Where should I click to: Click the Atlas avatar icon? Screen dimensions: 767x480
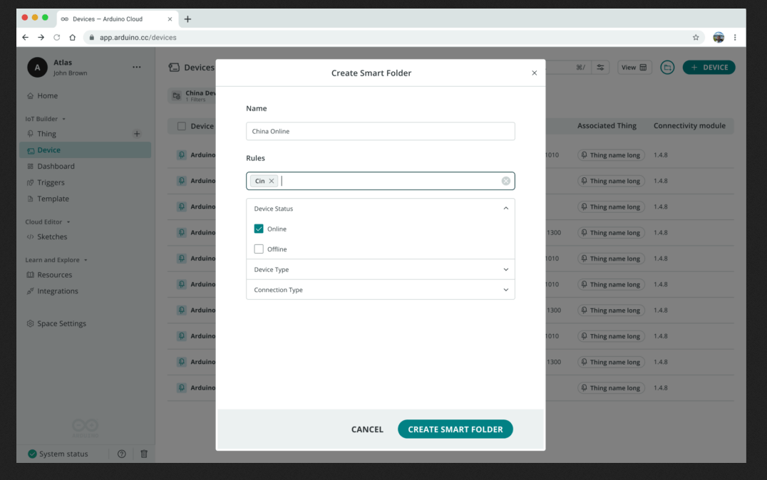coord(37,68)
